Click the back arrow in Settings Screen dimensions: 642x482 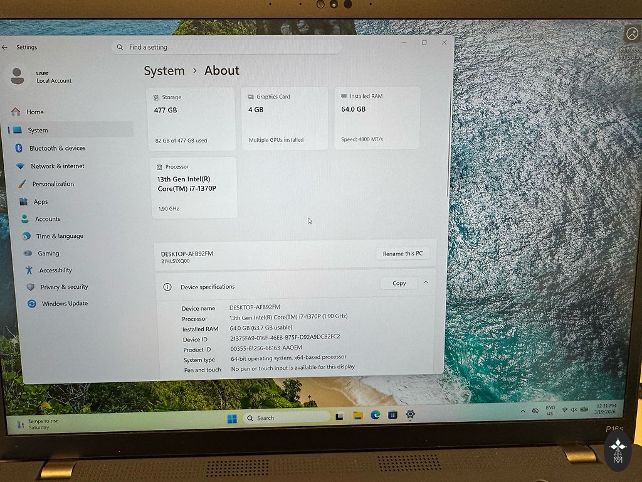tap(5, 47)
